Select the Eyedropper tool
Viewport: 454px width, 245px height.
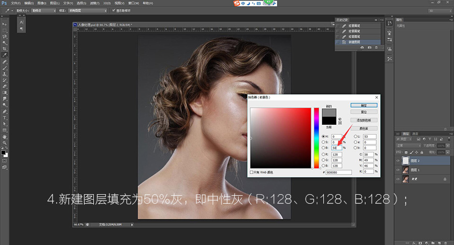(x=5, y=55)
